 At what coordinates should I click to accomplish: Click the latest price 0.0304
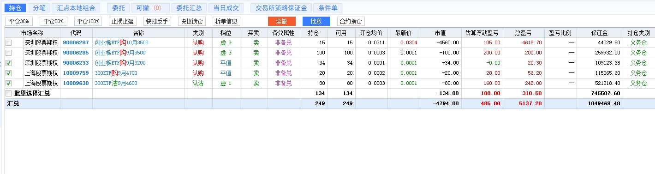409,42
